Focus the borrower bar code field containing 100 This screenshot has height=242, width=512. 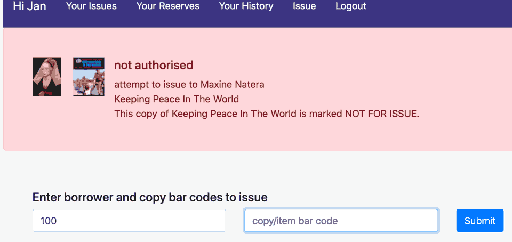129,221
